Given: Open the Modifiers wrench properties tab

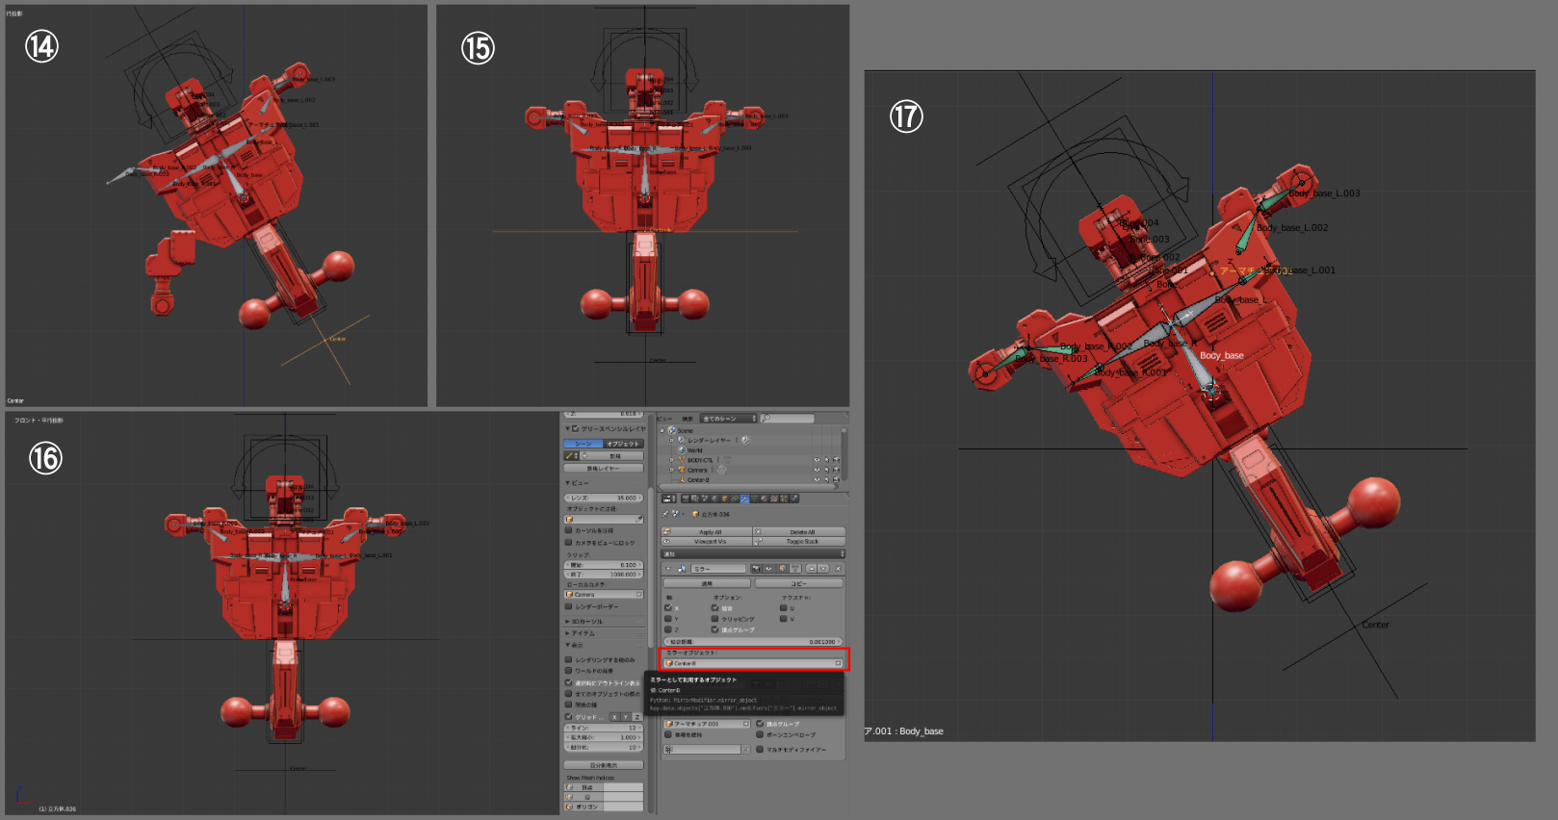Looking at the screenshot, I should coord(744,499).
